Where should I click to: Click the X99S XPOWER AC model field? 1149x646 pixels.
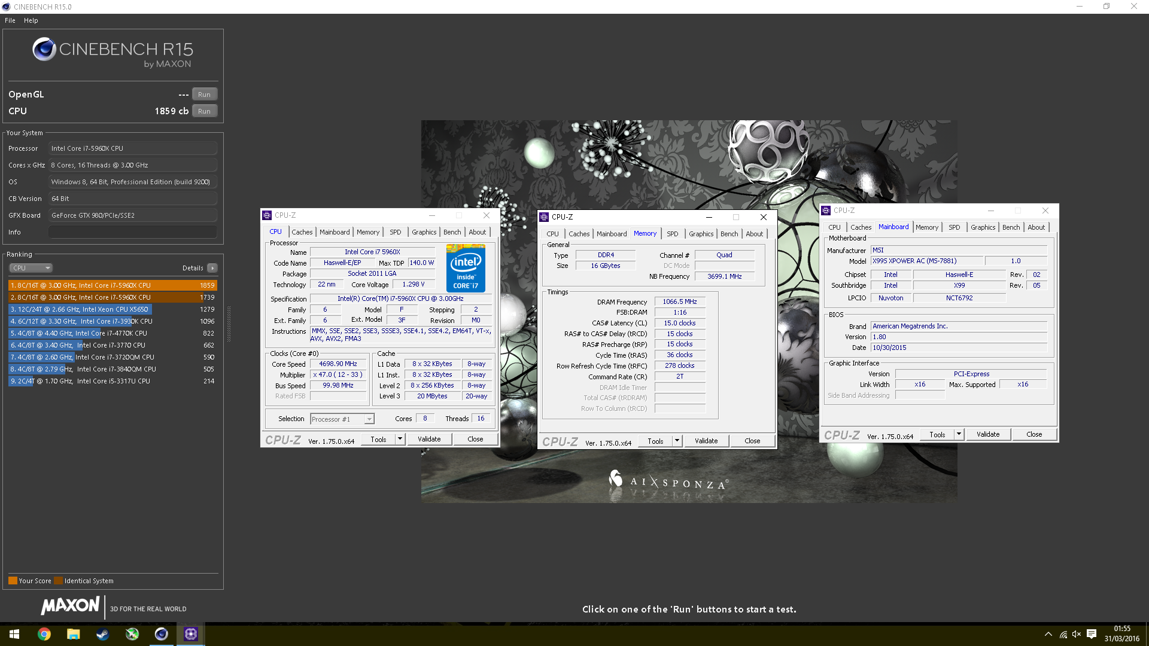click(927, 261)
